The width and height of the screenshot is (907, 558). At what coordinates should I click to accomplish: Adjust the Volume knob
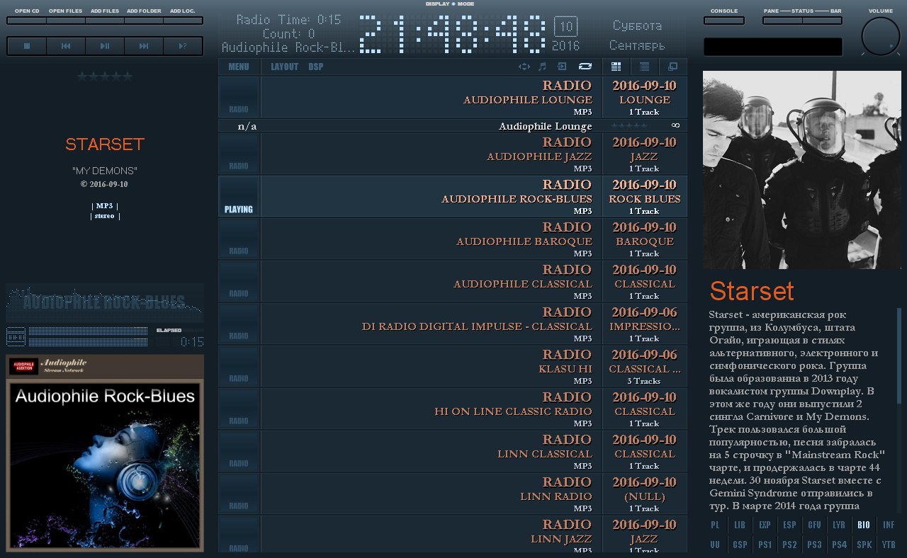(x=880, y=36)
